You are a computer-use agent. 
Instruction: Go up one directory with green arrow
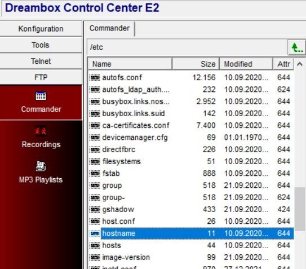296,47
